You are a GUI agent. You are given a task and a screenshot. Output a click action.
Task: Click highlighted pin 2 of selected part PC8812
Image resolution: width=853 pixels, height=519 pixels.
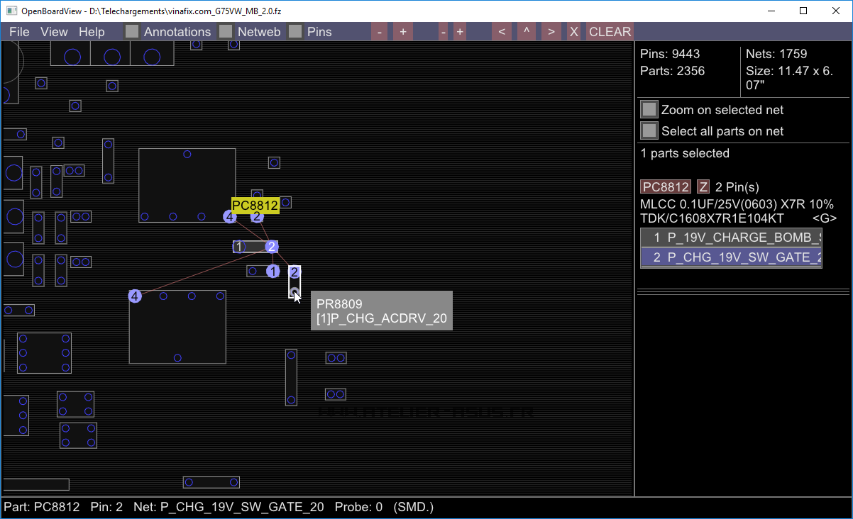coord(271,247)
